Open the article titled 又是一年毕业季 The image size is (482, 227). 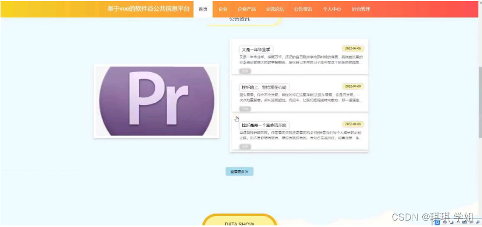(x=256, y=49)
